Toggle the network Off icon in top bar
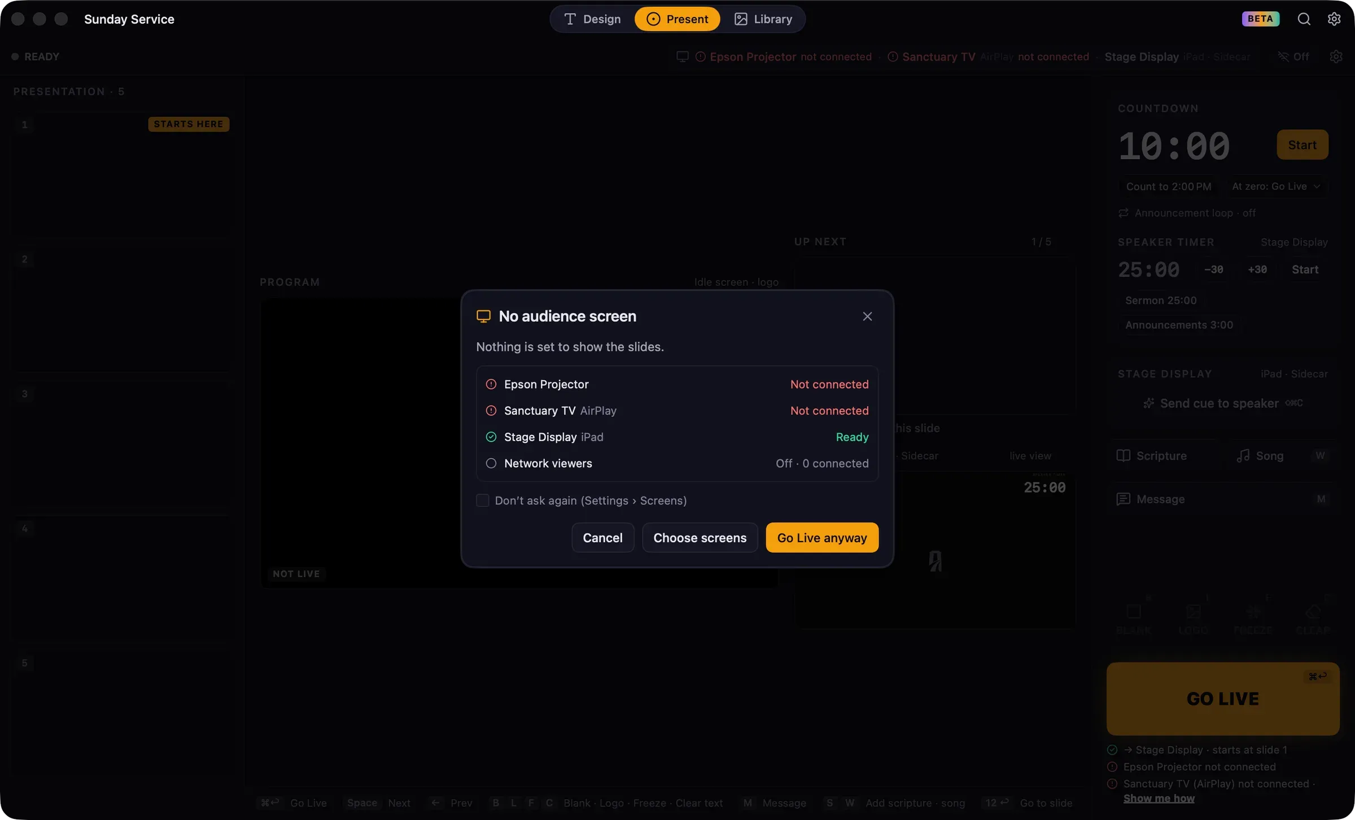1355x820 pixels. (1283, 56)
